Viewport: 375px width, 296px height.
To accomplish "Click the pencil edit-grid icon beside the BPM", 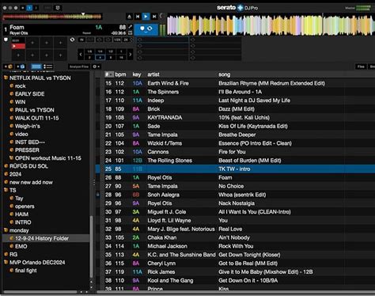I will [x=131, y=27].
